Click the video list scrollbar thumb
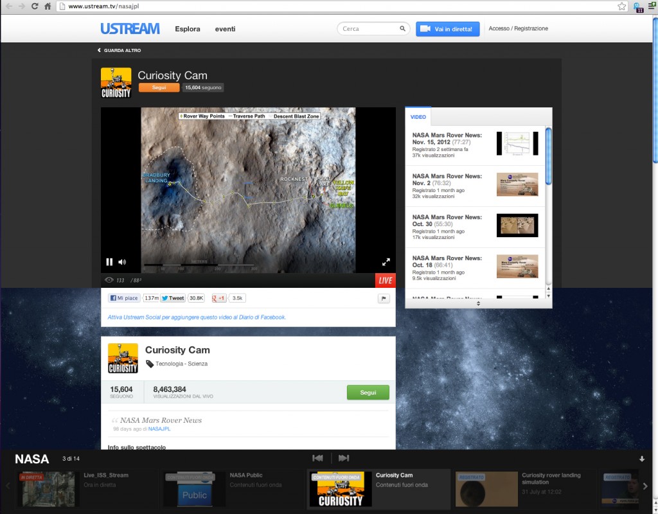Screen dimensions: 658x514 549,157
